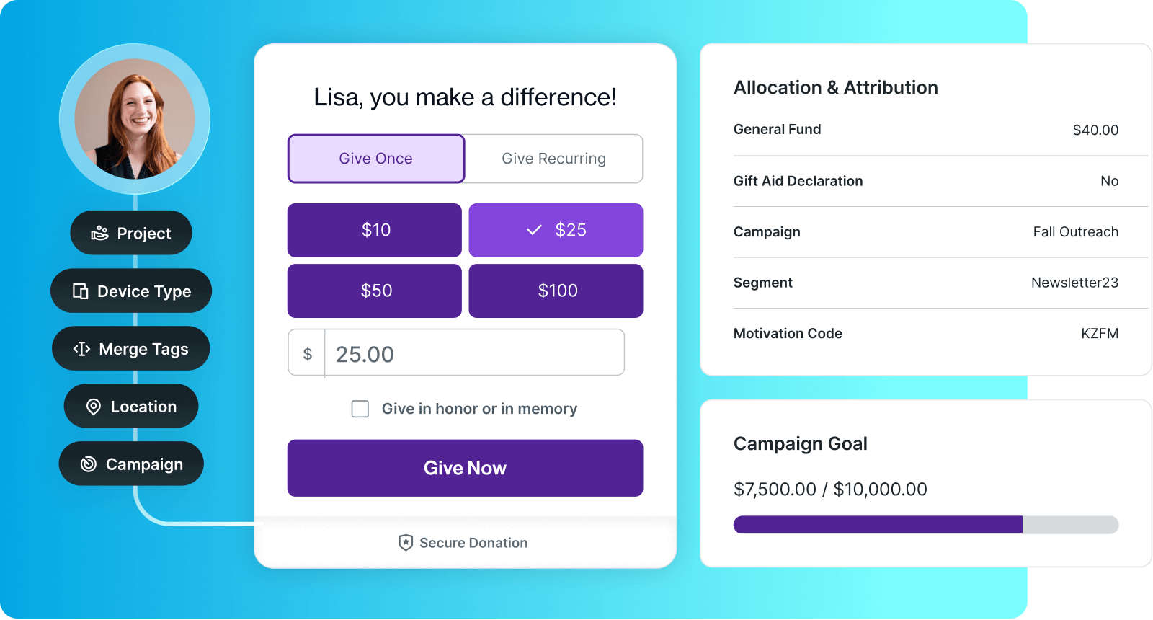Click the Merge Tags code icon

[x=81, y=349]
